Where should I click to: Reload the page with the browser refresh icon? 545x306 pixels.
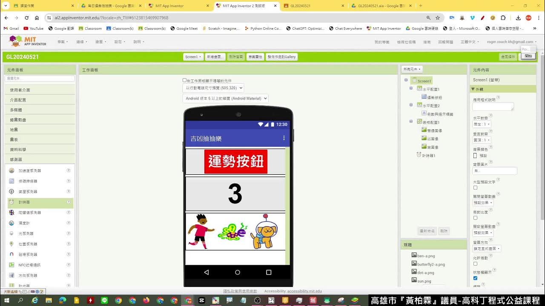tap(26, 18)
